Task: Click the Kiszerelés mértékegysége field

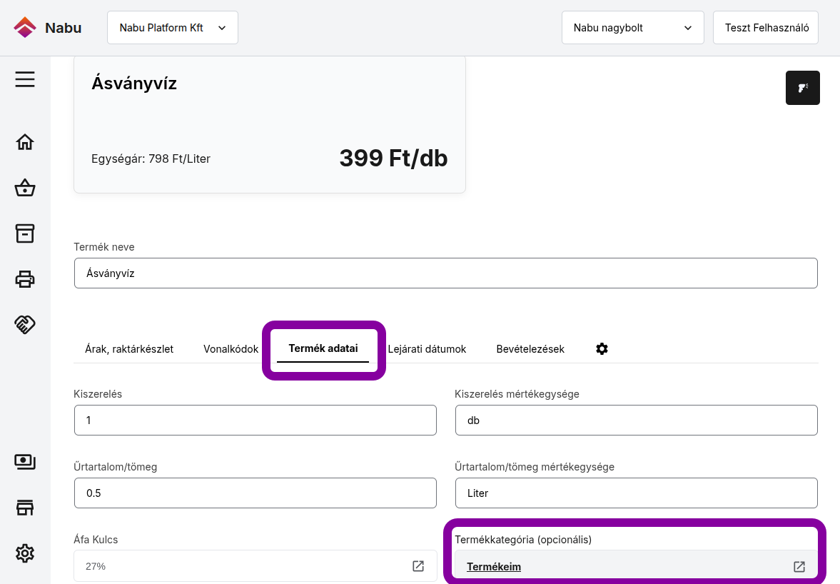Action: pos(637,420)
